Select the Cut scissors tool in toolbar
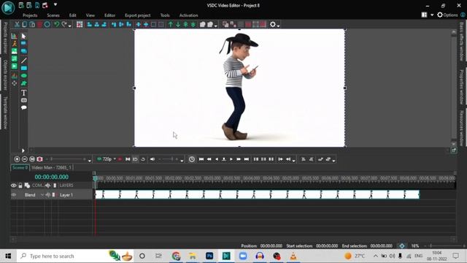 pos(17,24)
